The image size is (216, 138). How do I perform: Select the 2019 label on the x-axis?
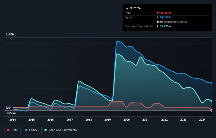click(108, 120)
